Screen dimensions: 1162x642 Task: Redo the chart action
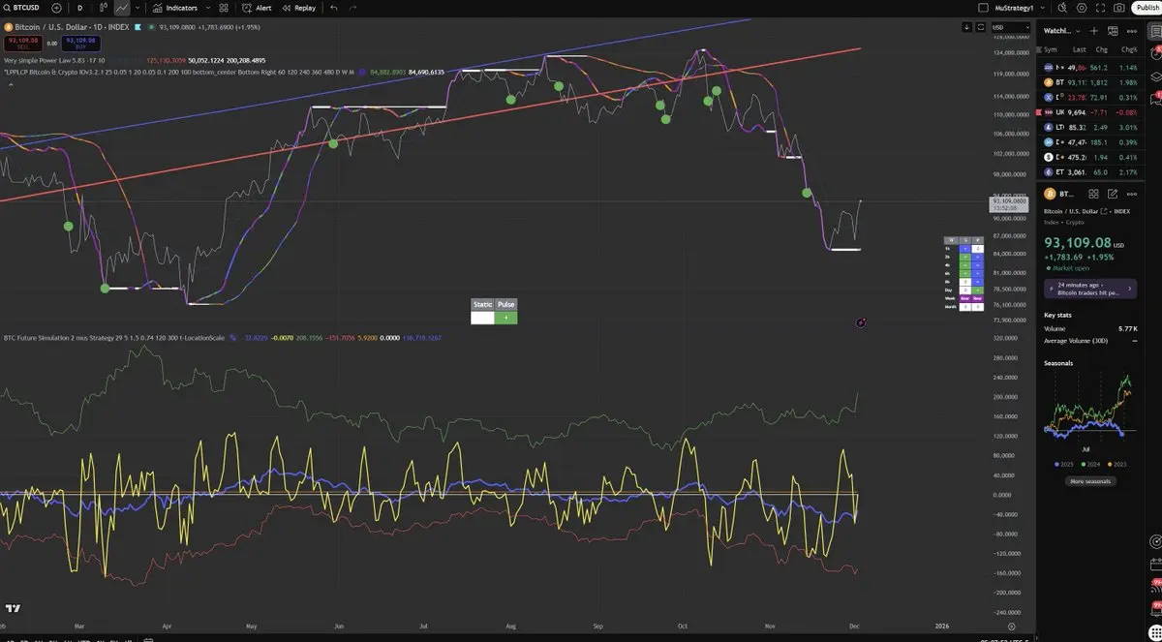353,7
